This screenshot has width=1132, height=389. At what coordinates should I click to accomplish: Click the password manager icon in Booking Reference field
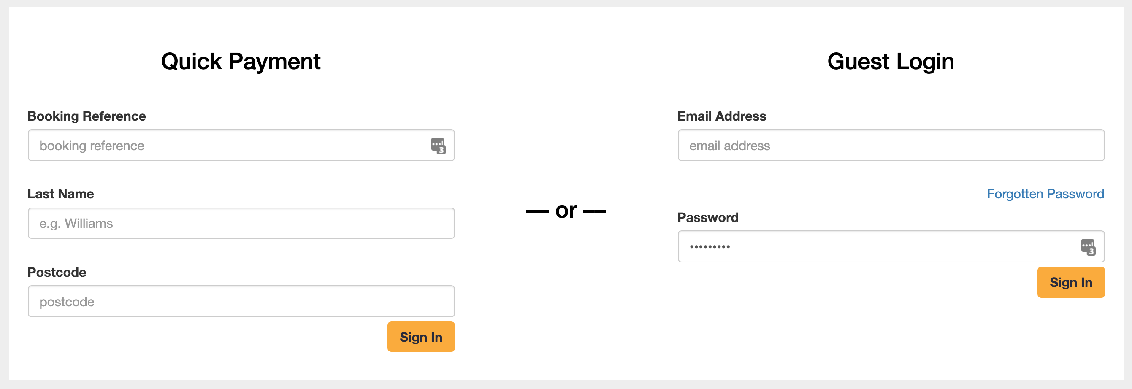pyautogui.click(x=438, y=146)
